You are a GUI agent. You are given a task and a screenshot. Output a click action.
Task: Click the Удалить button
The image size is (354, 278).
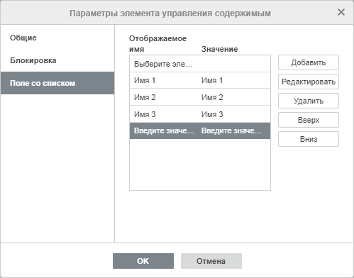[309, 101]
